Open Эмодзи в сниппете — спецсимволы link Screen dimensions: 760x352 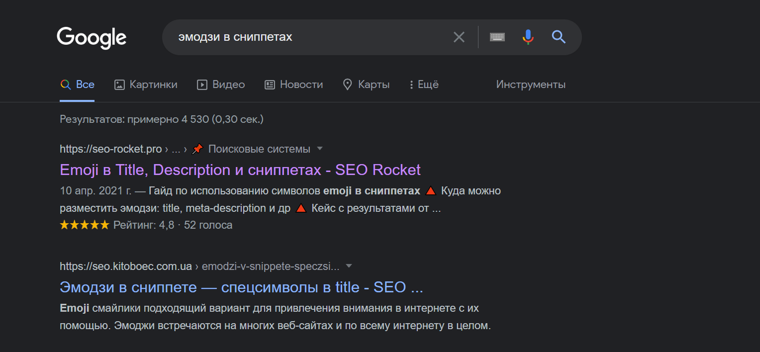tap(241, 287)
